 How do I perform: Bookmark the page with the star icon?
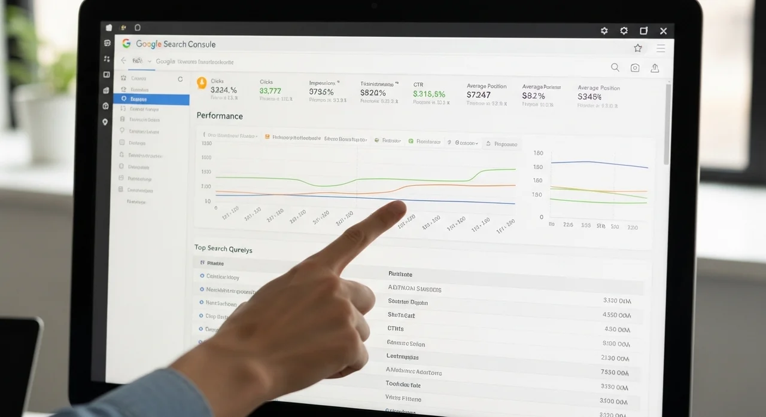tap(638, 48)
